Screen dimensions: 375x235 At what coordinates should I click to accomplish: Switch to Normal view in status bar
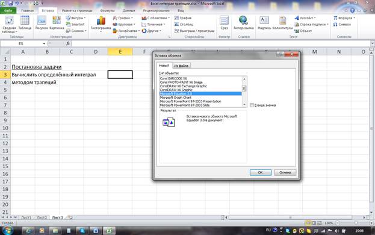tap(308, 223)
